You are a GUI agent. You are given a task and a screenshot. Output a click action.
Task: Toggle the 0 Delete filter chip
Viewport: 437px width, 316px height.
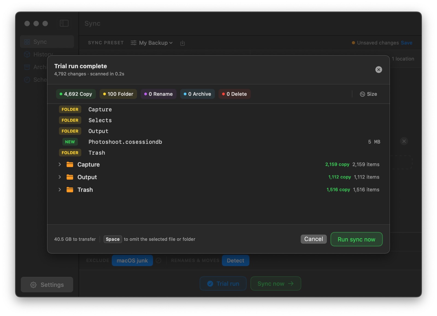(234, 94)
